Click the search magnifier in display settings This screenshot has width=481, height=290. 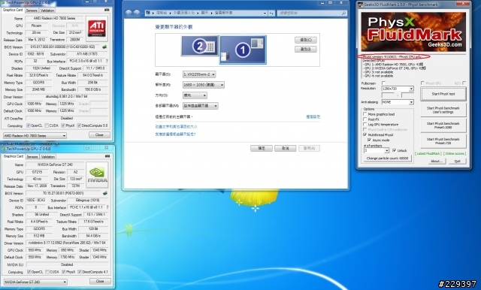pyautogui.click(x=343, y=14)
